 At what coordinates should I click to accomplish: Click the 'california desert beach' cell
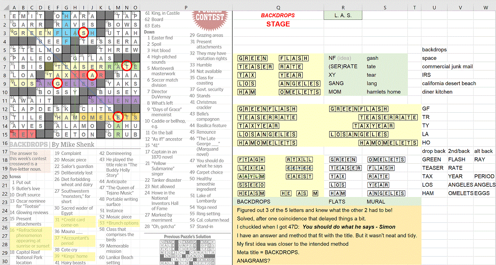[x=449, y=83]
